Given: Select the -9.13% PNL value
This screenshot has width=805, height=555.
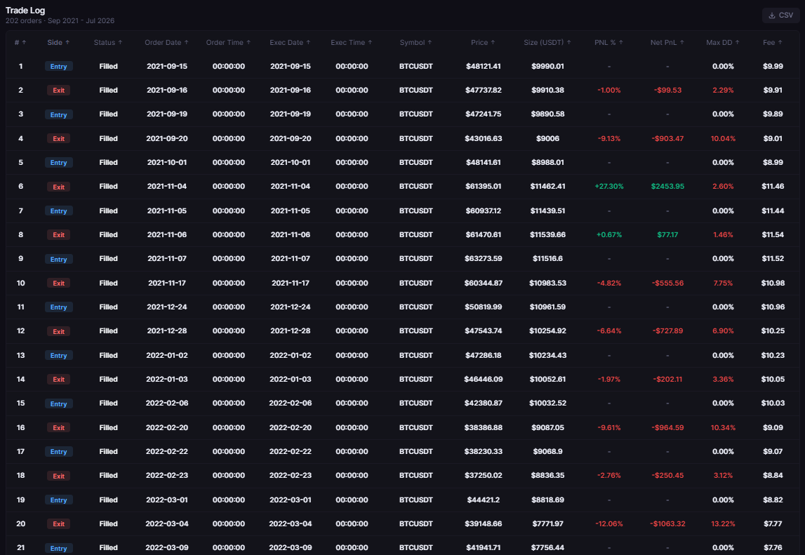Looking at the screenshot, I should (x=609, y=139).
